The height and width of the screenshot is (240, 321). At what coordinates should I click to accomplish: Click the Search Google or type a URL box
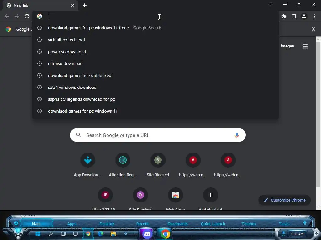click(158, 135)
